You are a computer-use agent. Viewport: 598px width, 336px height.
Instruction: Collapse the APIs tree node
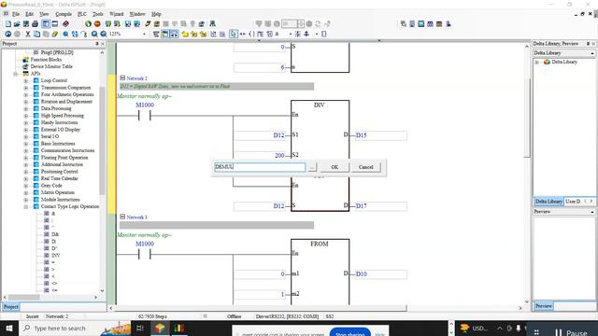tap(15, 74)
